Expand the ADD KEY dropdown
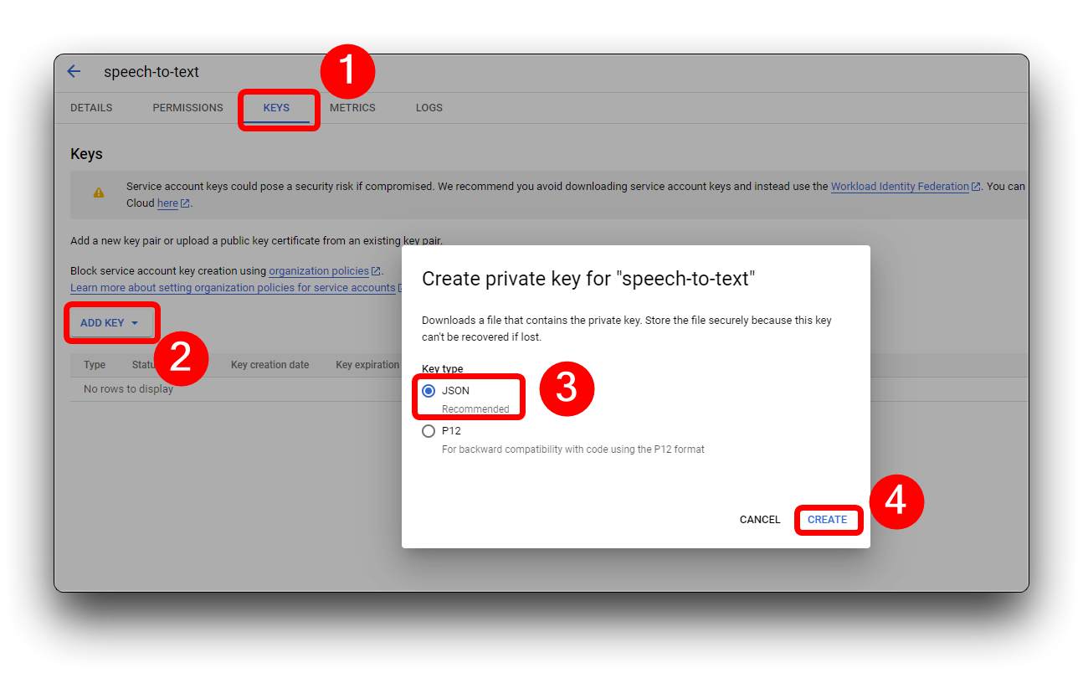This screenshot has height=673, width=1083. [110, 323]
